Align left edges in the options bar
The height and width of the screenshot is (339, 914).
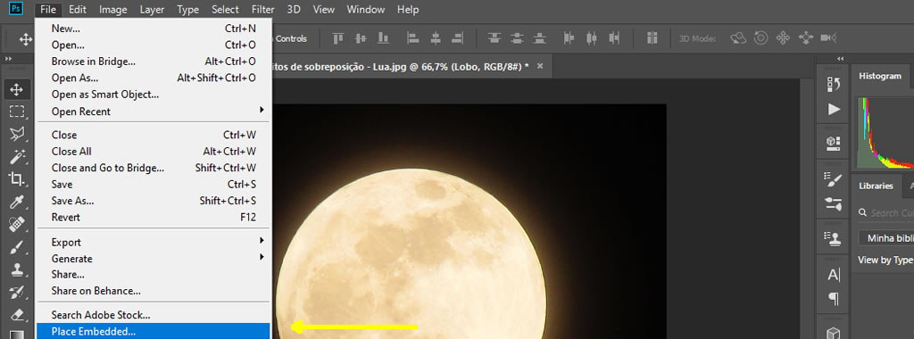412,38
